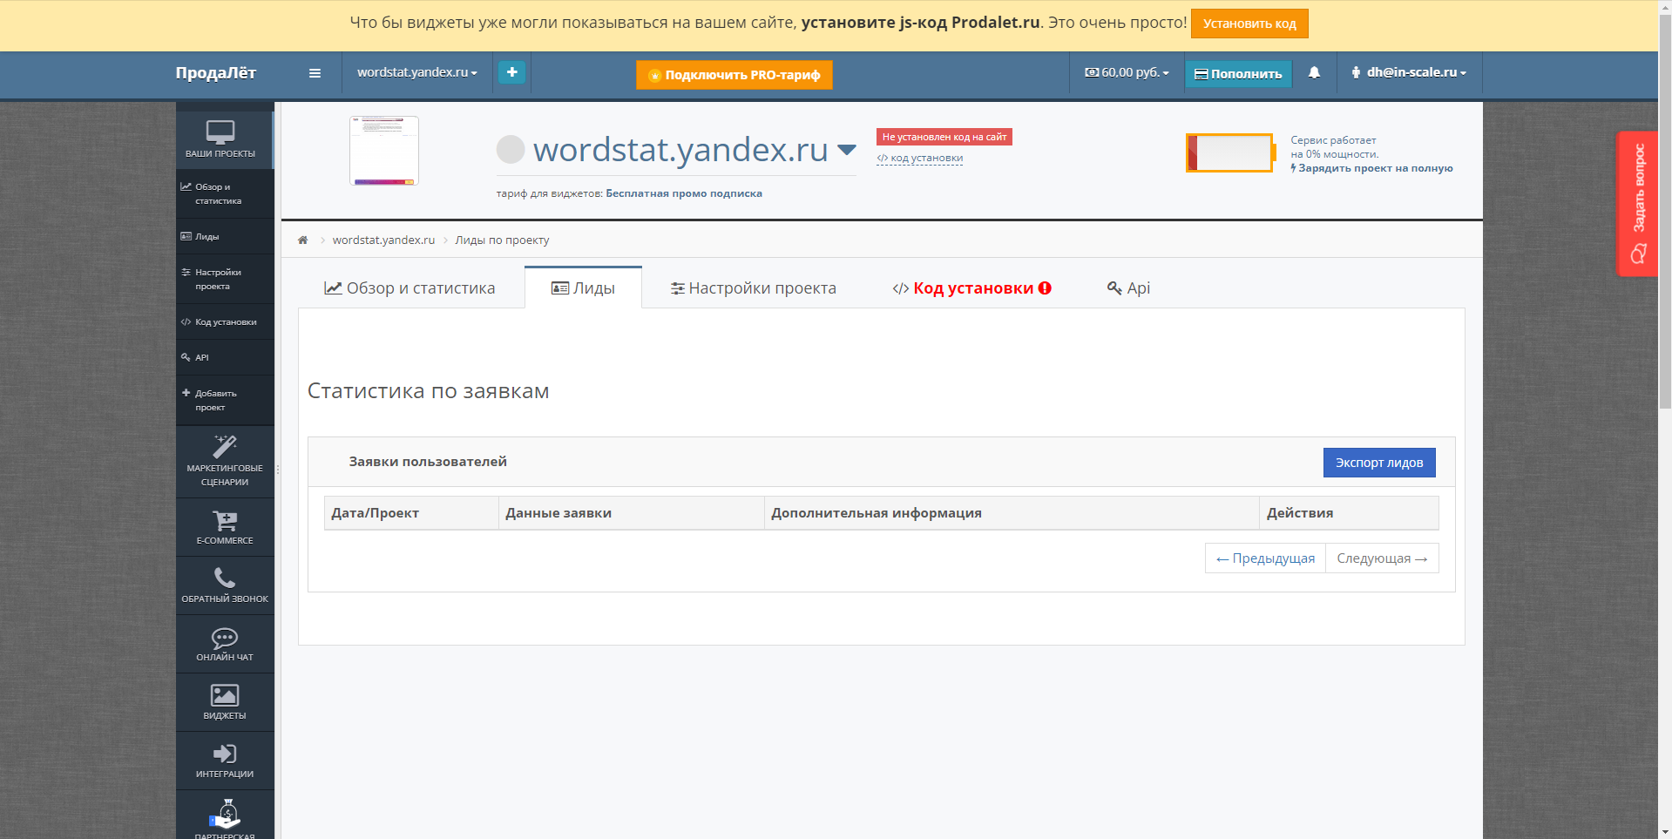Click Предыдущая pagination button
This screenshot has height=839, width=1672.
(1265, 558)
